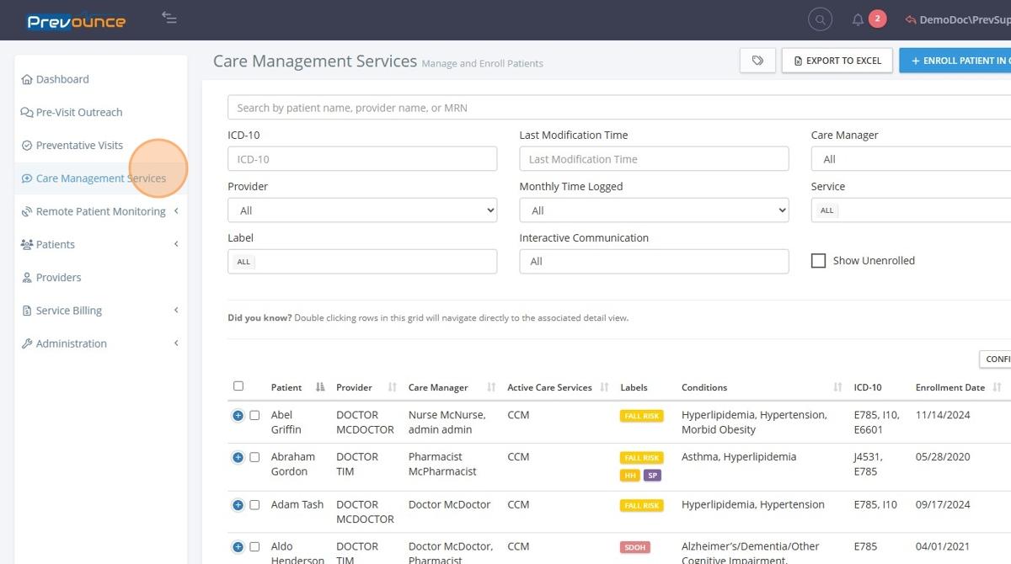This screenshot has height=564, width=1011.
Task: Click the partially visible Configure button above the table
Action: [x=995, y=359]
